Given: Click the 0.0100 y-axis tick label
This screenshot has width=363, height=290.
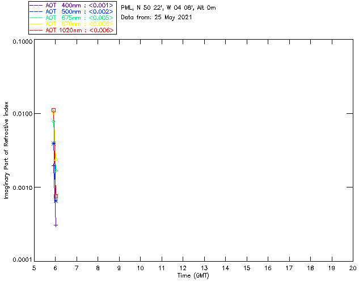Looking at the screenshot, I should coord(23,114).
